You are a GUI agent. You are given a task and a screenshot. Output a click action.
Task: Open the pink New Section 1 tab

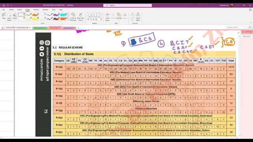click(55, 28)
